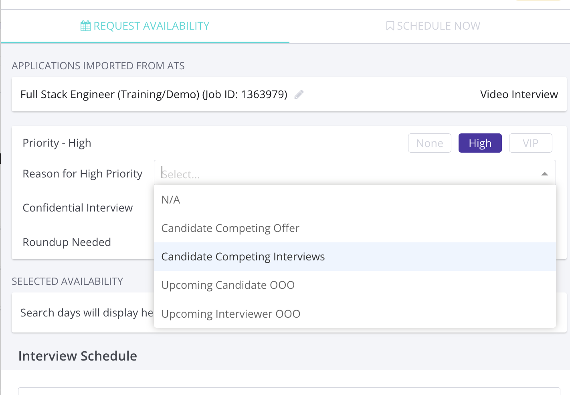Click the empty box below Interview Schedule
Viewport: 570px width, 395px height.
click(x=289, y=391)
